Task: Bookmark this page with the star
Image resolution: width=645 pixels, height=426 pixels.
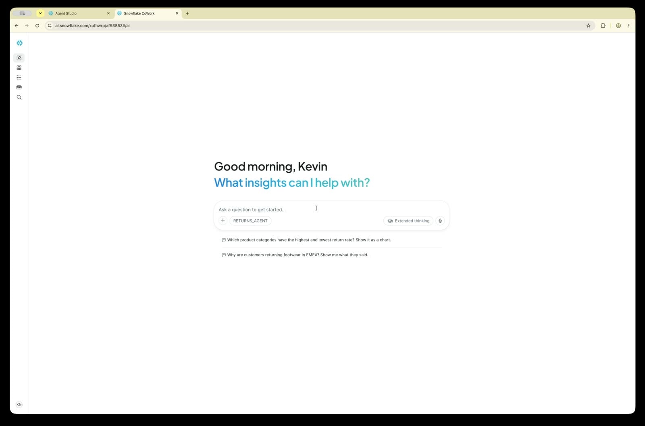Action: click(x=588, y=25)
